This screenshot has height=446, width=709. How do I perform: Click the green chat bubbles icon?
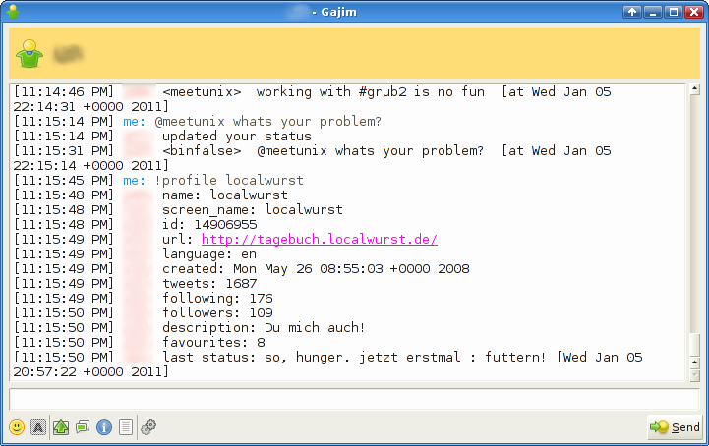click(82, 427)
